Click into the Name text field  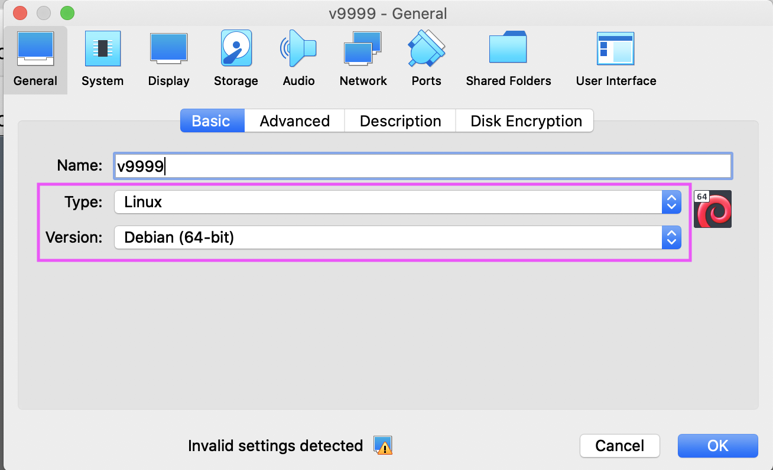pyautogui.click(x=423, y=167)
